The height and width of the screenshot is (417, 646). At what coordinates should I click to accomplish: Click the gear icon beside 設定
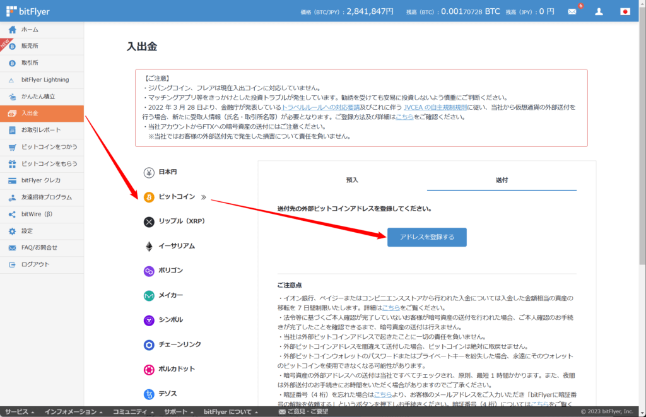click(13, 231)
